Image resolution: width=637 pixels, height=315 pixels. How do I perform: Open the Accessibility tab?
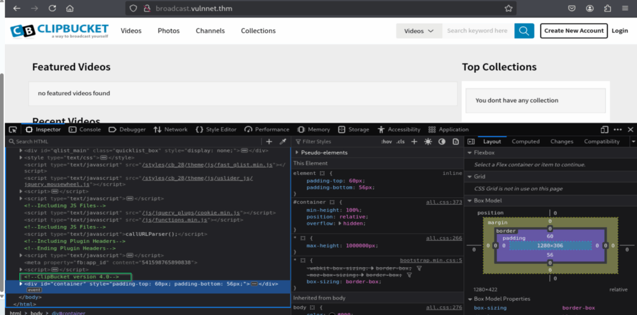[399, 129]
